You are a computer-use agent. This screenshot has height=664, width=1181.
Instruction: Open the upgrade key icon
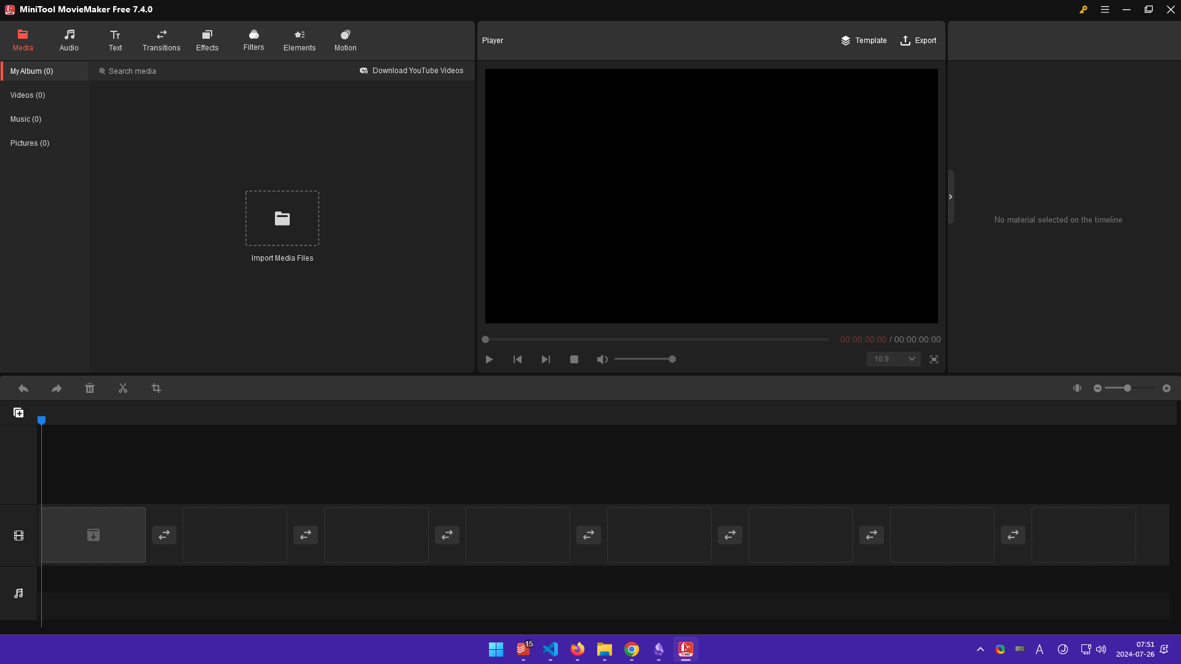tap(1083, 10)
